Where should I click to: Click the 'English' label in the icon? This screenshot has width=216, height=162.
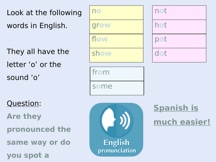117,143
